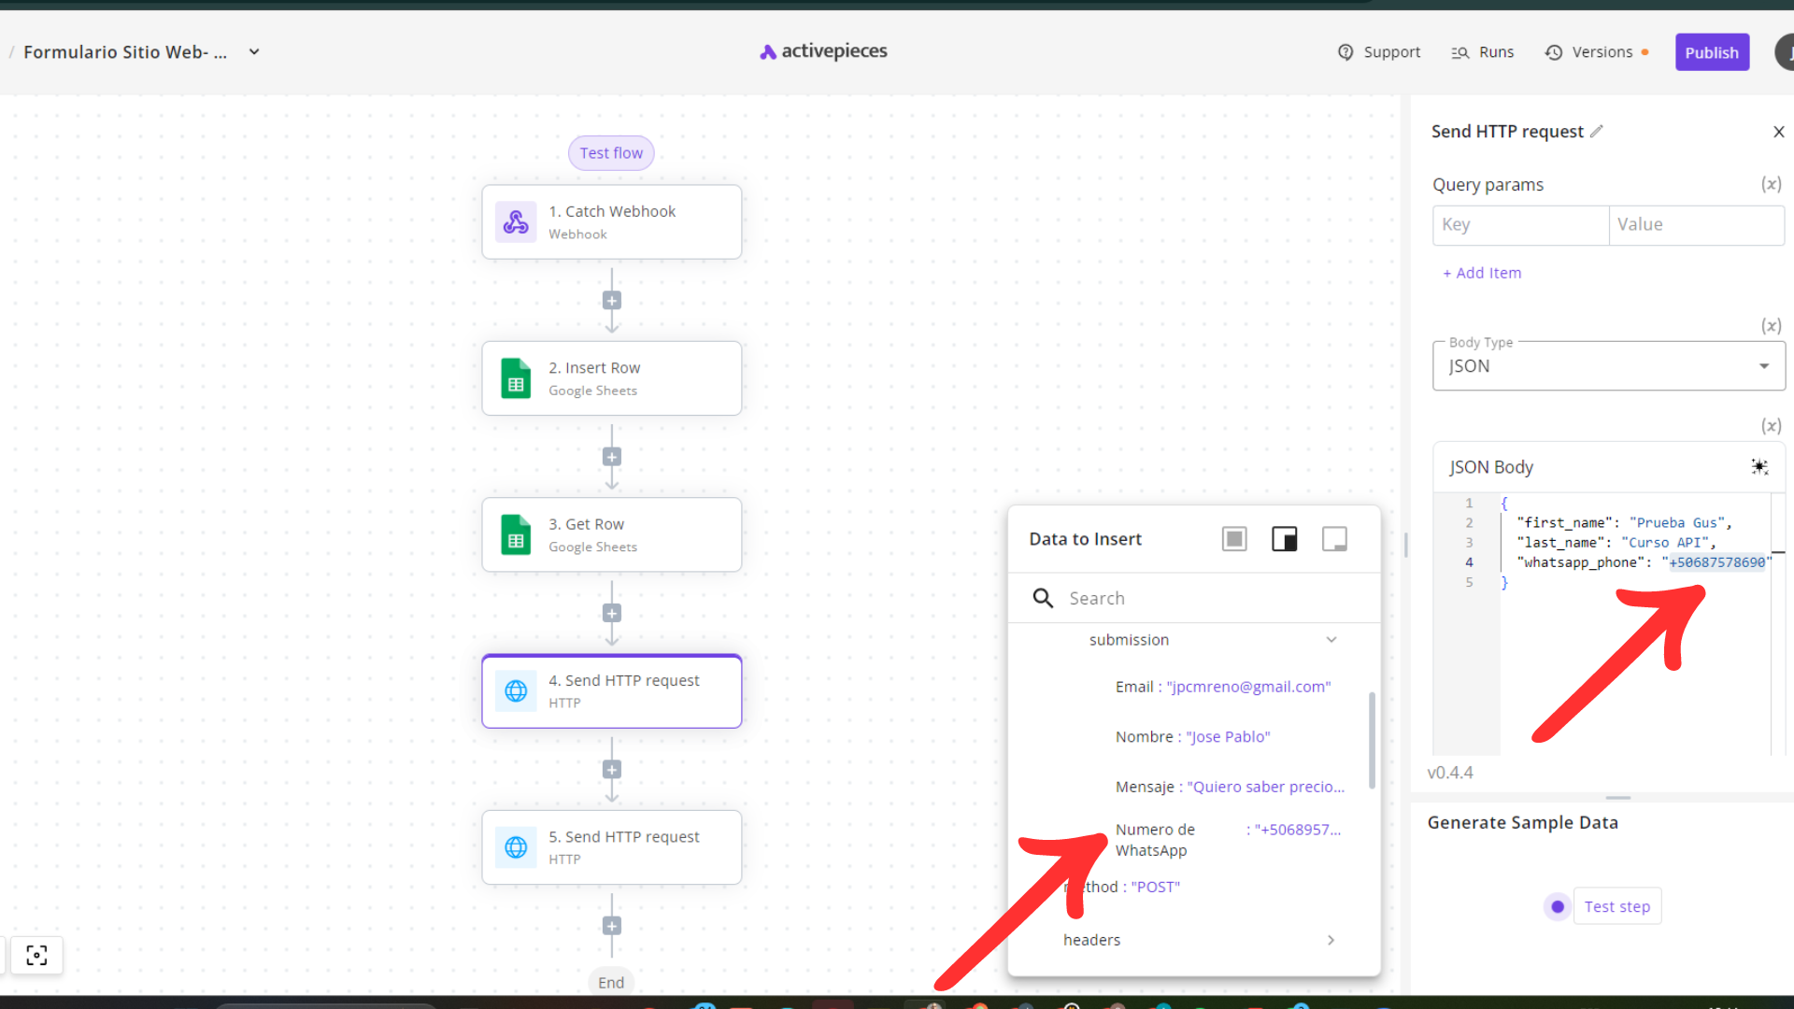
Task: Click "last_name" line in JSON Body
Action: (x=1616, y=543)
